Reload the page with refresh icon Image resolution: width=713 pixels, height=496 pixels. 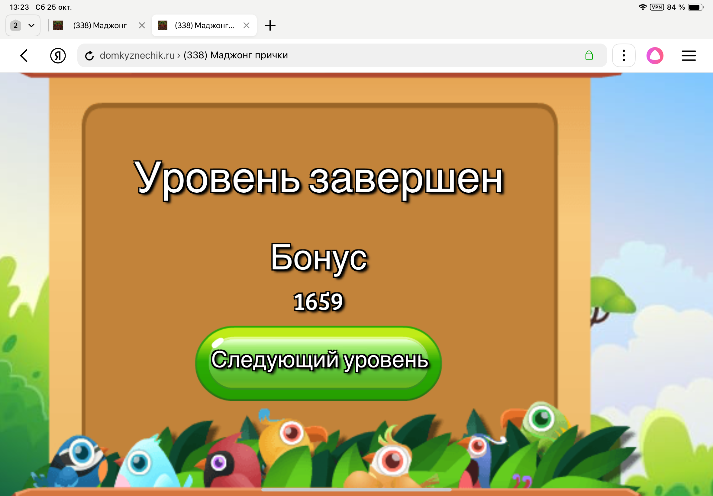[89, 56]
